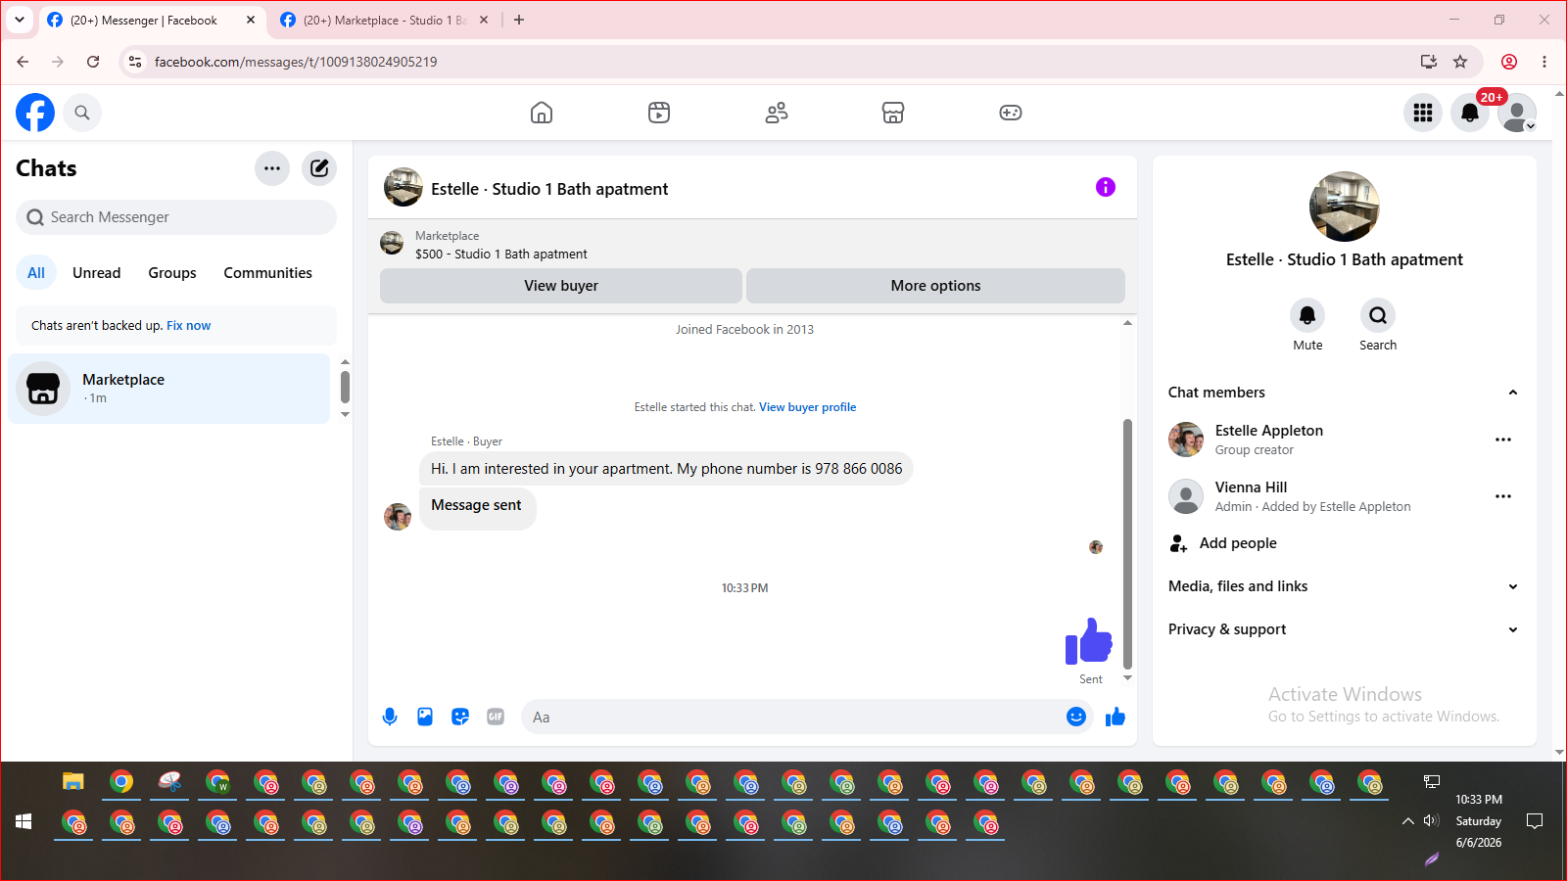Open options for Vienna Hill member

(1503, 496)
